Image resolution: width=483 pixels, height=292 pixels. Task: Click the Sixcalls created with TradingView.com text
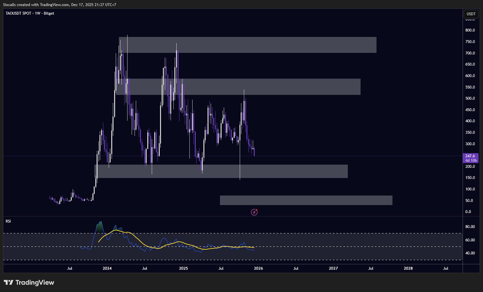coord(60,5)
